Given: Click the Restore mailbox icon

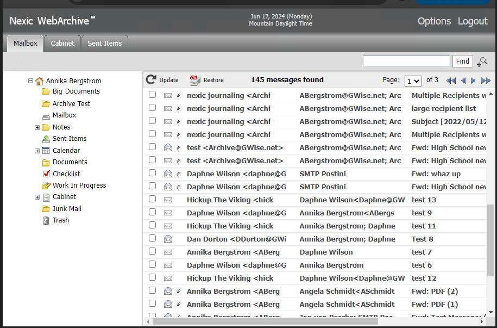Looking at the screenshot, I should 195,81.
